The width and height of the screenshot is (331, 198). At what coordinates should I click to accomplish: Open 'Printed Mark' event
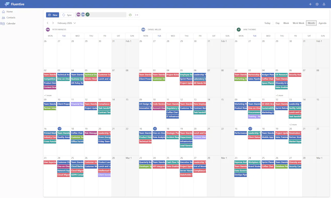click(50, 133)
